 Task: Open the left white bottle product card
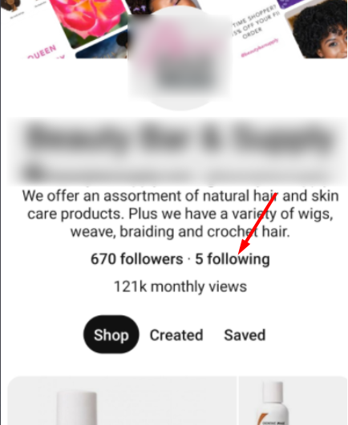point(122,401)
